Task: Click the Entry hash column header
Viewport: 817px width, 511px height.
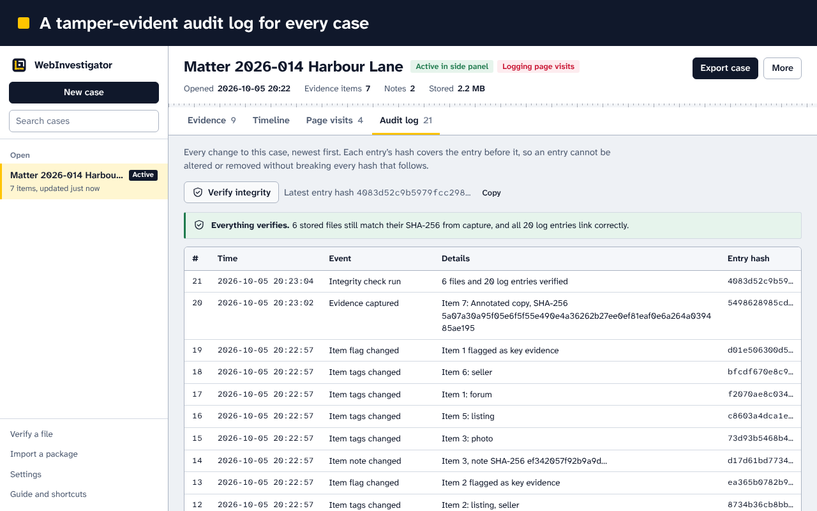Action: click(748, 259)
